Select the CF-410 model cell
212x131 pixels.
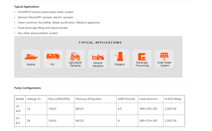point(18,109)
